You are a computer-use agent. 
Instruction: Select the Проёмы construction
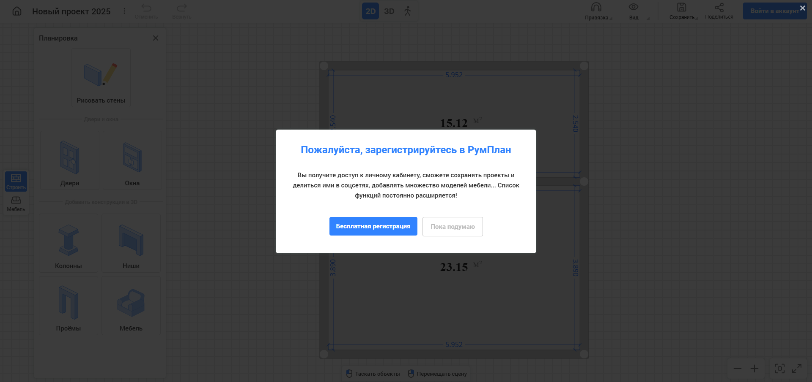[69, 306]
